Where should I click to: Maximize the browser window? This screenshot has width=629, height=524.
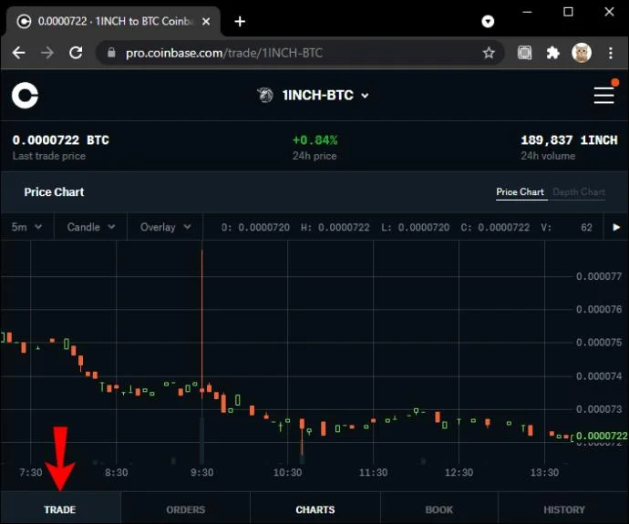click(x=568, y=12)
